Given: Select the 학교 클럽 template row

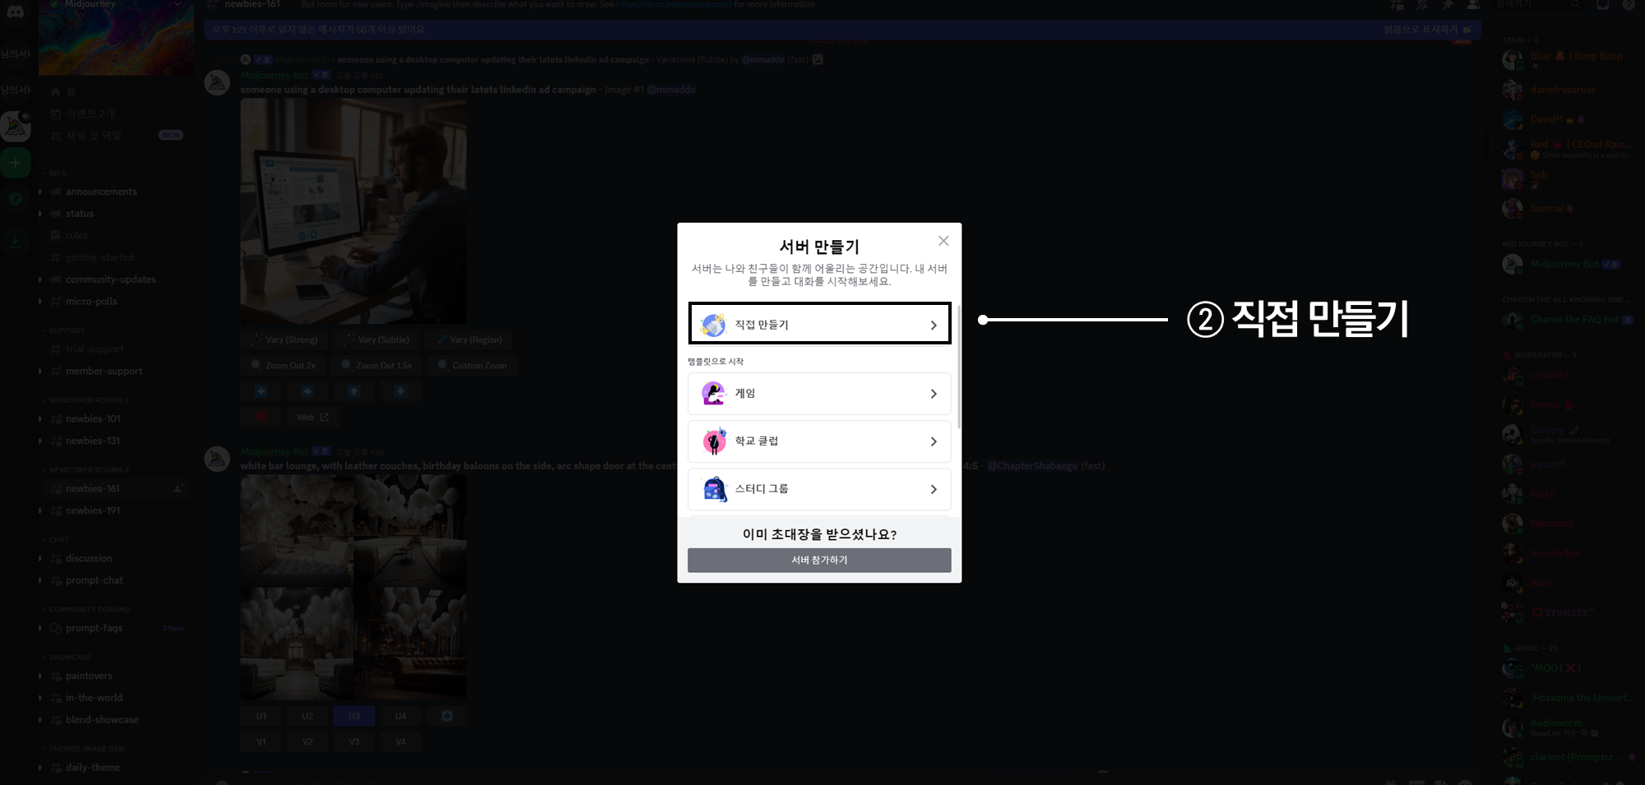Looking at the screenshot, I should click(x=819, y=441).
